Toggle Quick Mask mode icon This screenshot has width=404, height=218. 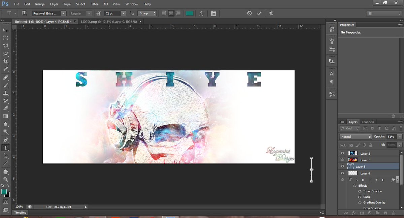click(x=6, y=202)
